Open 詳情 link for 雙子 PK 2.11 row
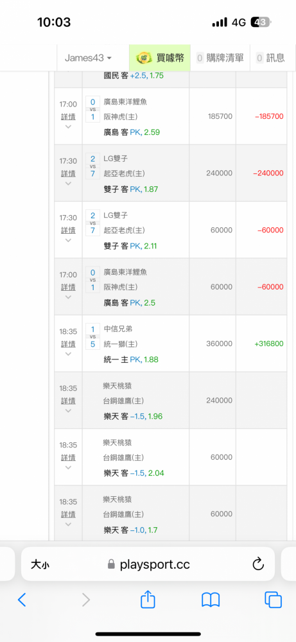 pyautogui.click(x=68, y=230)
